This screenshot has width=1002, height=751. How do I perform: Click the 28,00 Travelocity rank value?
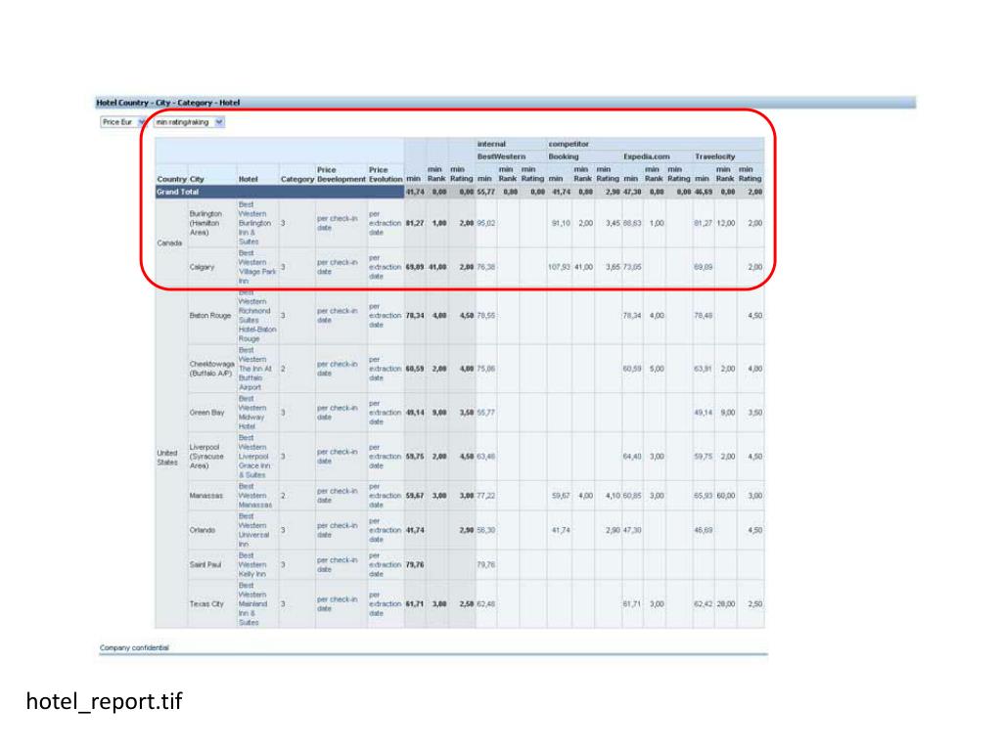pos(725,603)
